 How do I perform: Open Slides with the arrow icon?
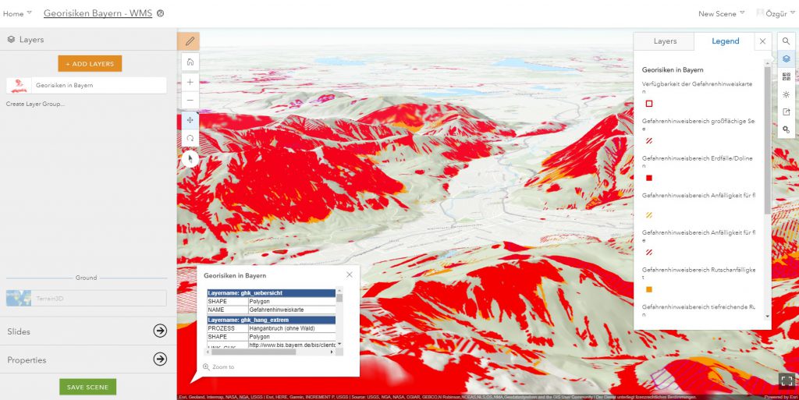[x=160, y=331]
